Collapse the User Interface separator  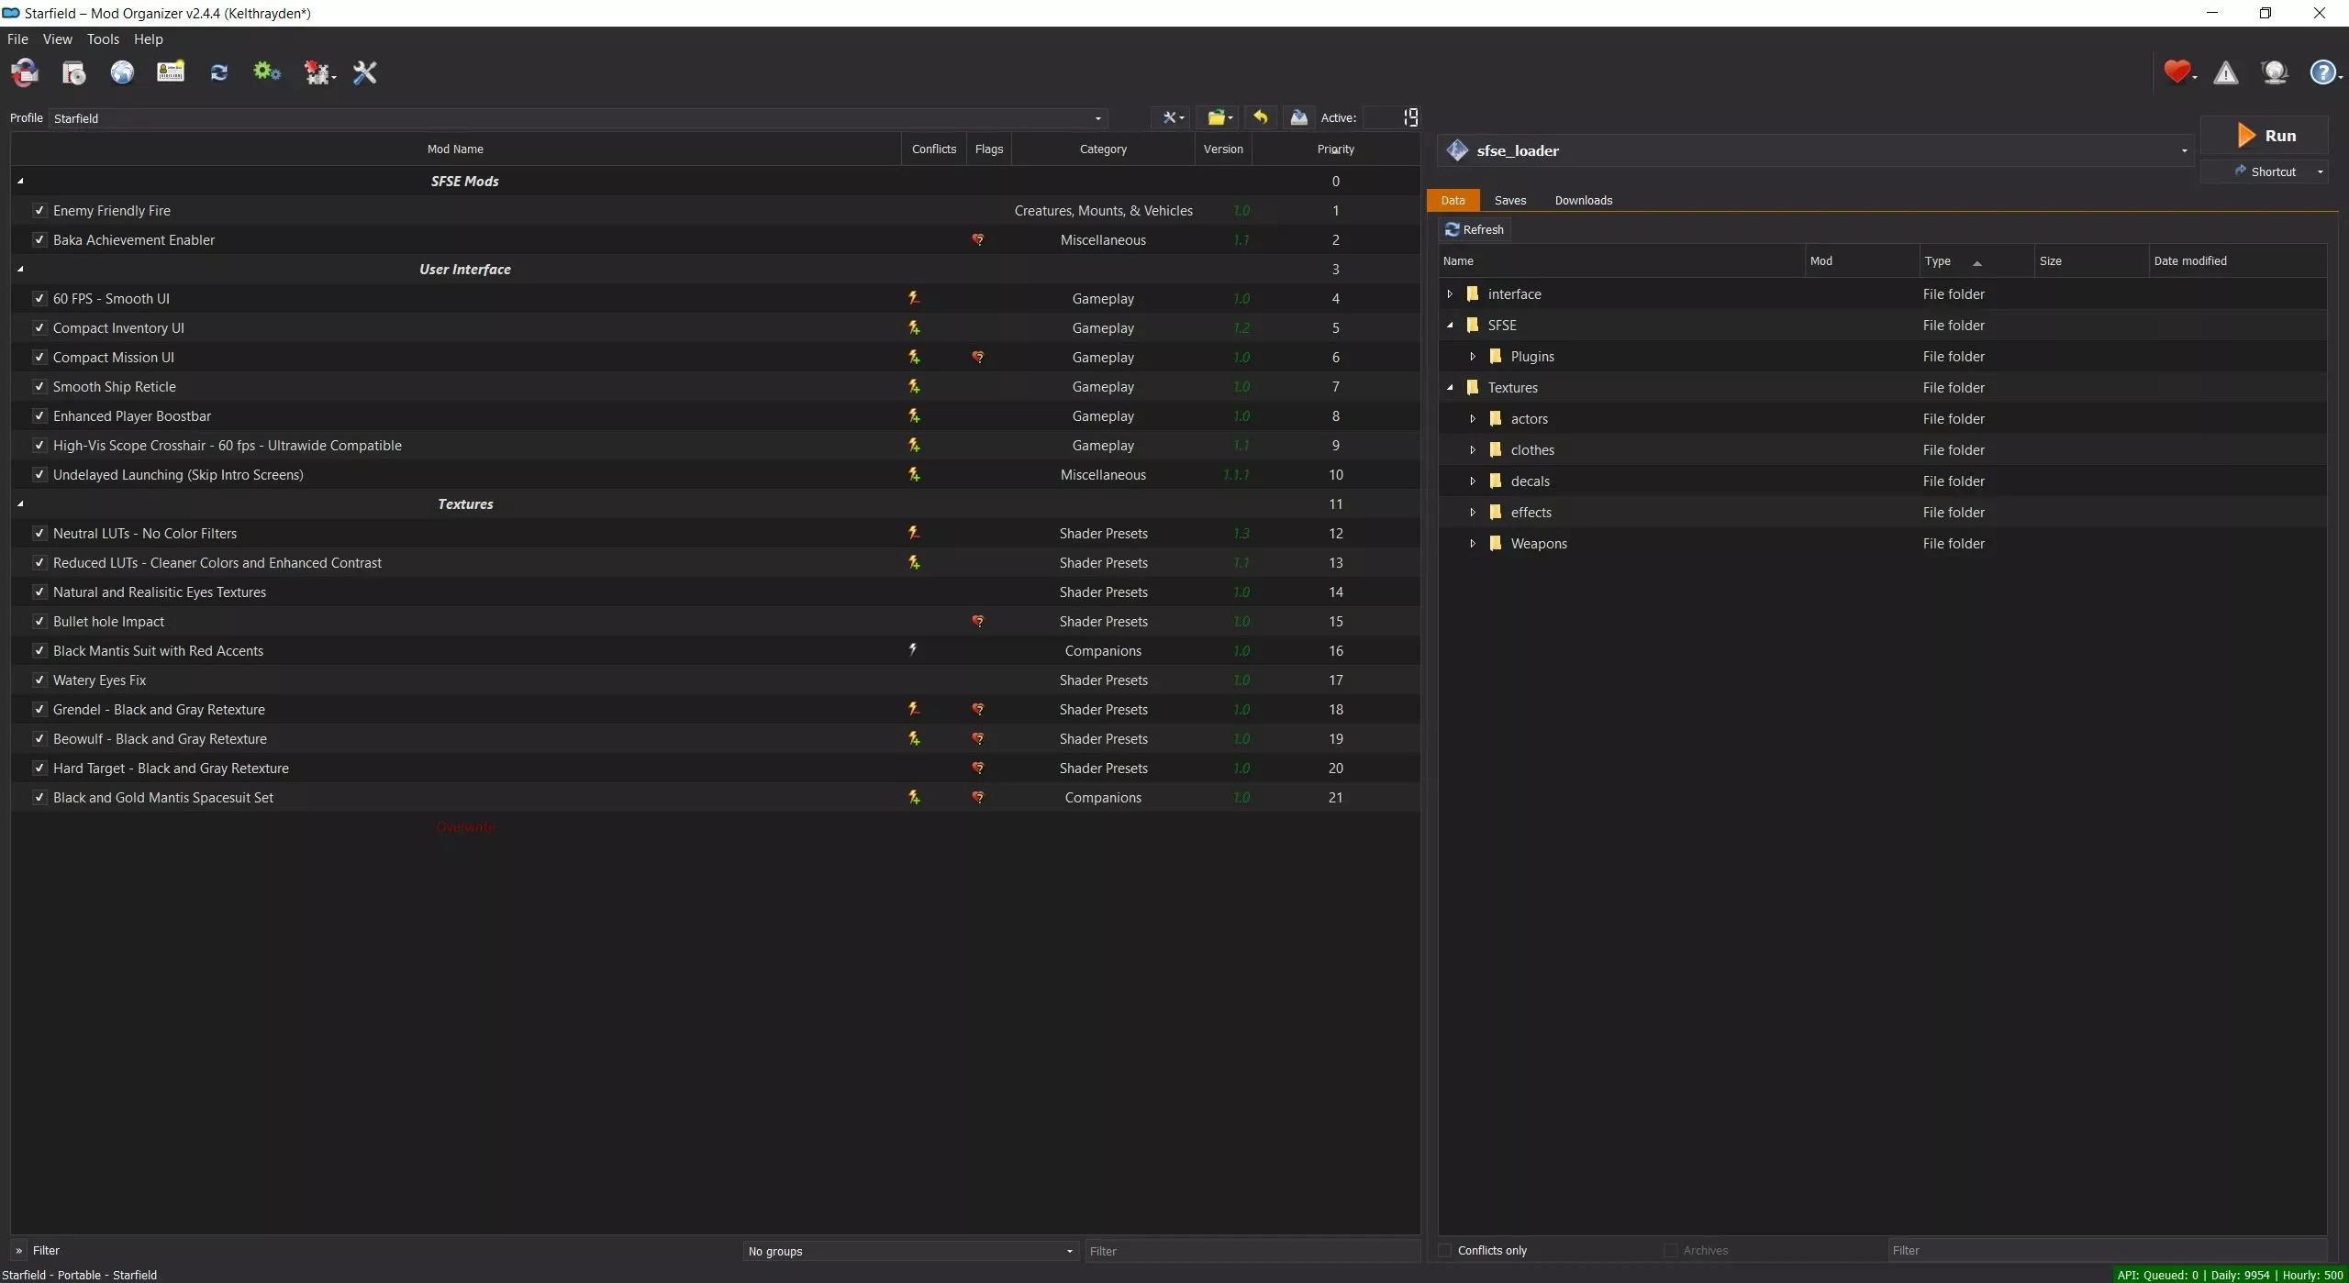pyautogui.click(x=20, y=269)
